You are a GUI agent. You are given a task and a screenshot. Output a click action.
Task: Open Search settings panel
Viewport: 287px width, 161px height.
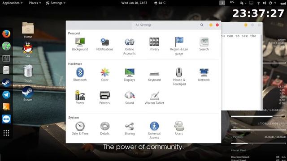click(204, 44)
